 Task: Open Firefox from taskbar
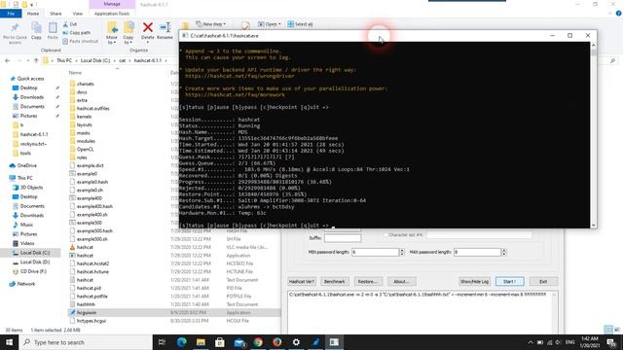pos(277,342)
